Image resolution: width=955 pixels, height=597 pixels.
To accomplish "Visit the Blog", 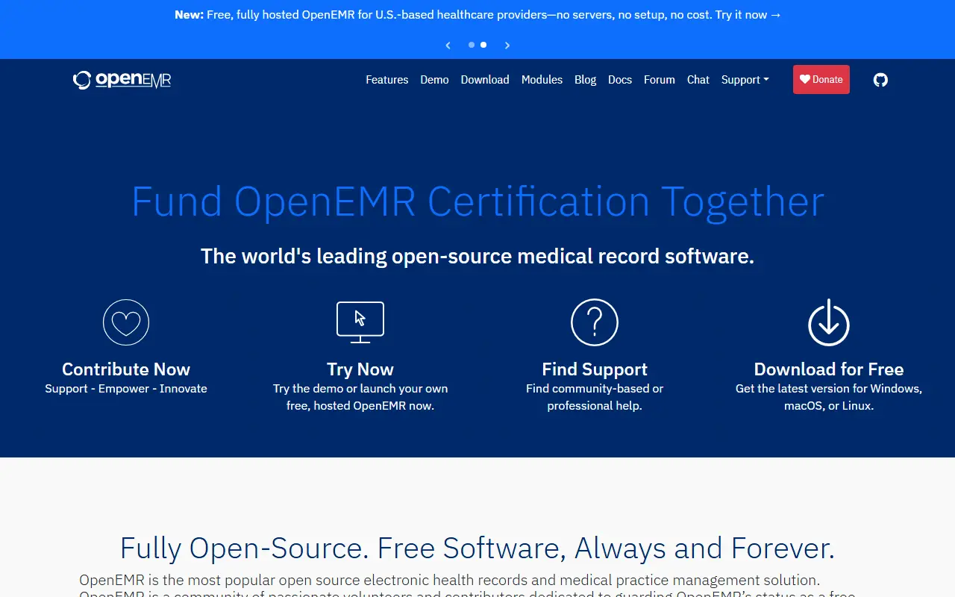I will pyautogui.click(x=586, y=80).
